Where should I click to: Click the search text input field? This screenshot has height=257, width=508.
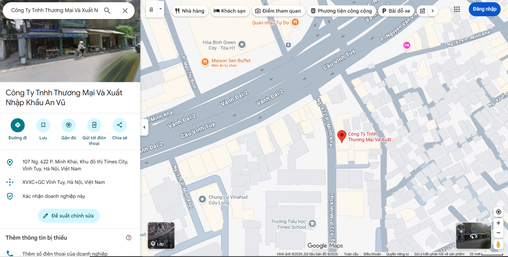[55, 10]
